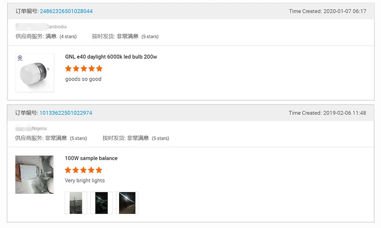Open order number 10133622501022974 link
The height and width of the screenshot is (228, 381).
(66, 113)
